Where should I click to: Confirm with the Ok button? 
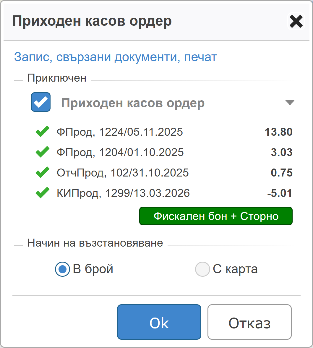pyautogui.click(x=159, y=322)
